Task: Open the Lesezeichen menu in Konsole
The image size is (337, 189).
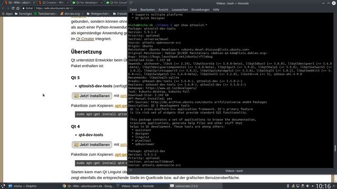Action: 180,9
